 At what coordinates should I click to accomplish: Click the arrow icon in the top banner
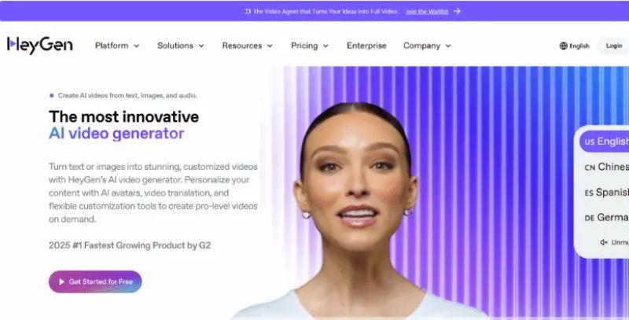[x=457, y=11]
